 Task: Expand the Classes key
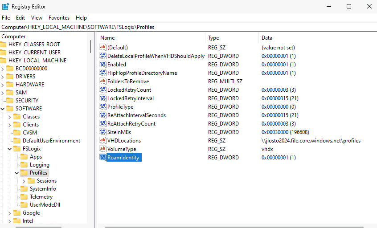coord(10,117)
